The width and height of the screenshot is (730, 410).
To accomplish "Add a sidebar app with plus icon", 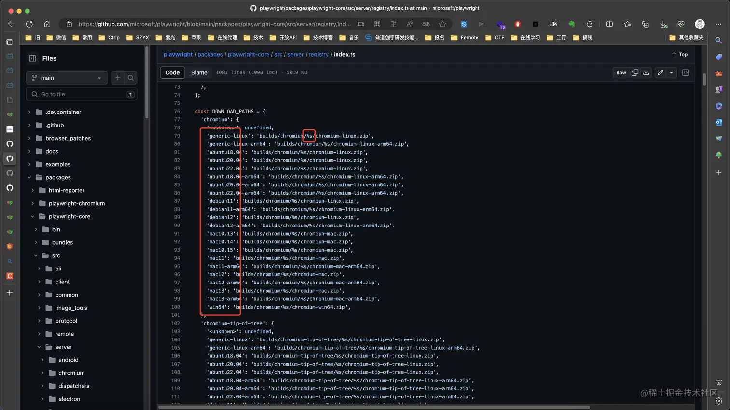I will click(719, 172).
